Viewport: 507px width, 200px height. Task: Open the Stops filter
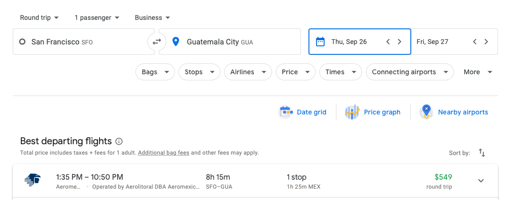(x=199, y=72)
